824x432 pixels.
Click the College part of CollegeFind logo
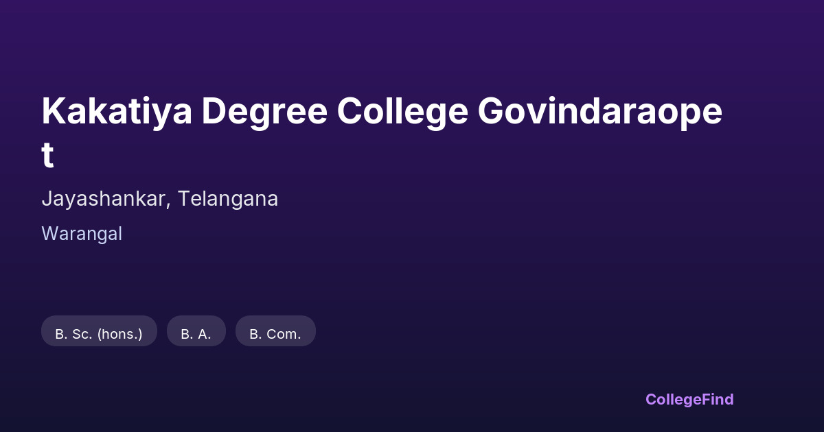(674, 399)
